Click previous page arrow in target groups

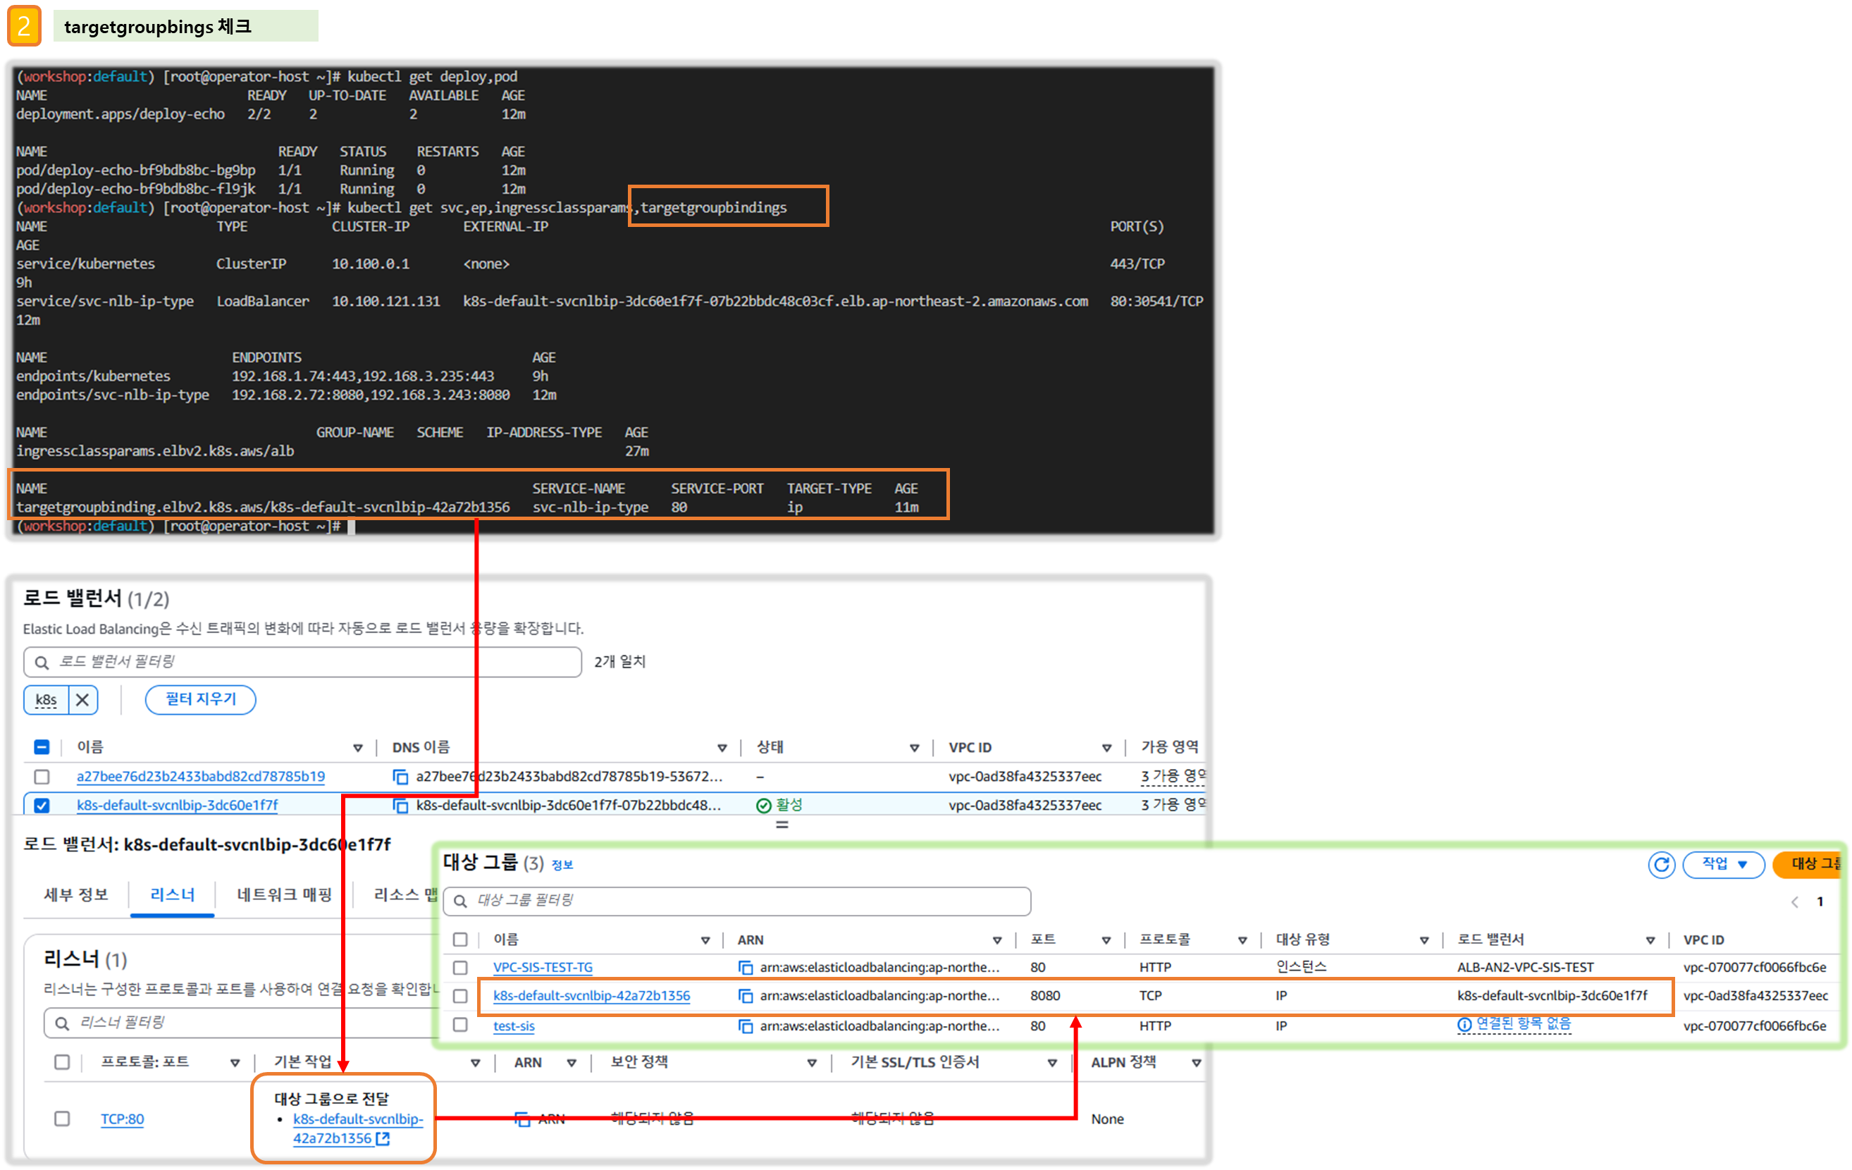pyautogui.click(x=1794, y=901)
